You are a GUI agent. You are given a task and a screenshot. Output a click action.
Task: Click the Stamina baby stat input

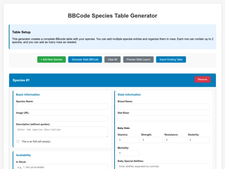[128, 140]
